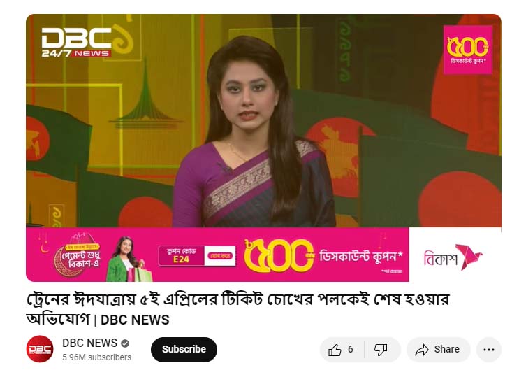Dislike the video with thumbs-down icon
This screenshot has height=370, width=512.
point(381,350)
